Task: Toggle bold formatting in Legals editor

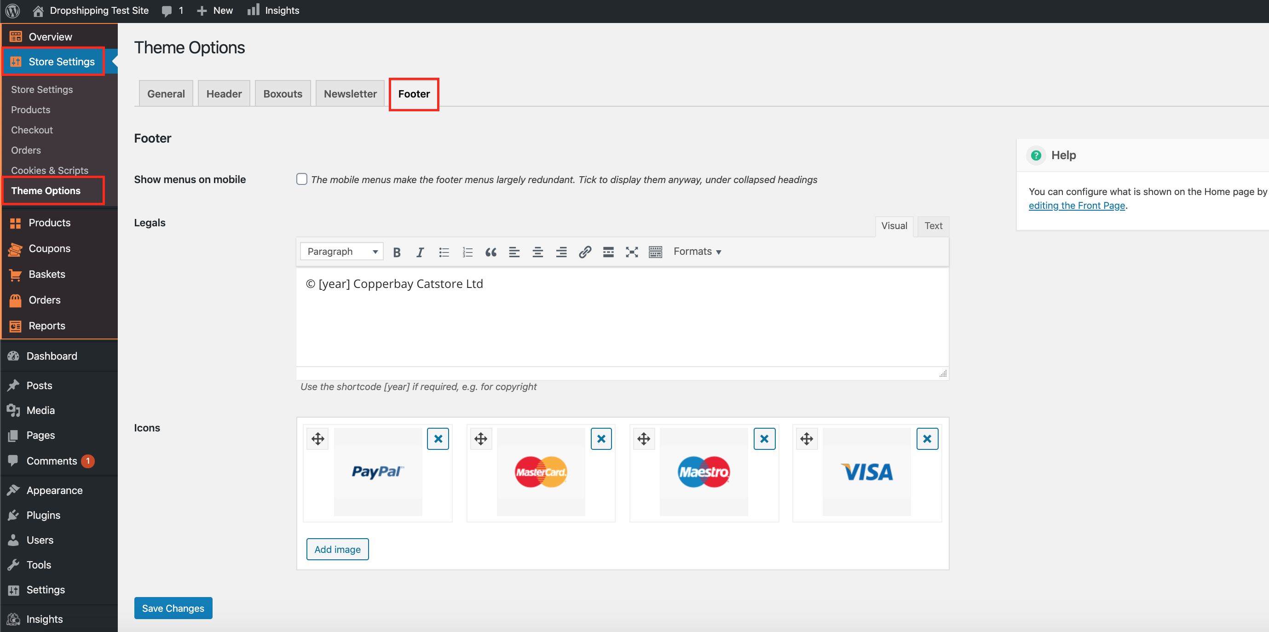Action: pyautogui.click(x=397, y=252)
